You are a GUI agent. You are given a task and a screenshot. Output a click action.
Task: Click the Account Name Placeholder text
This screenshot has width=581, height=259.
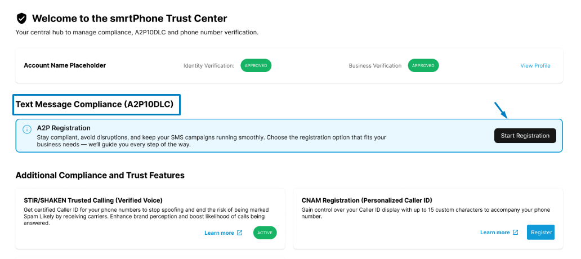click(65, 65)
